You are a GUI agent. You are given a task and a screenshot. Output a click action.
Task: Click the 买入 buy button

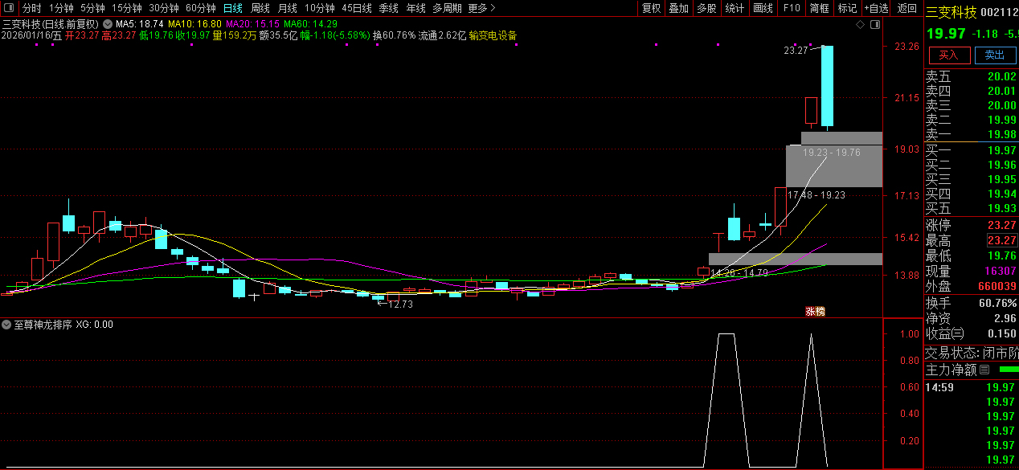[x=949, y=55]
